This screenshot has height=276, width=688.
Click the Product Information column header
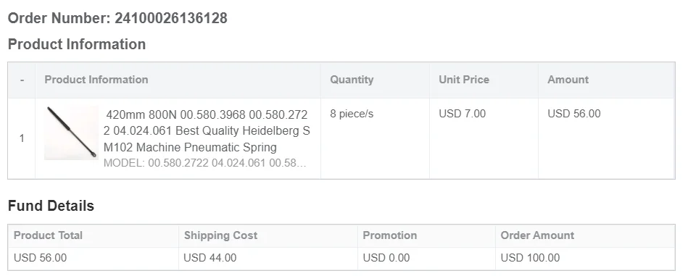pyautogui.click(x=96, y=80)
